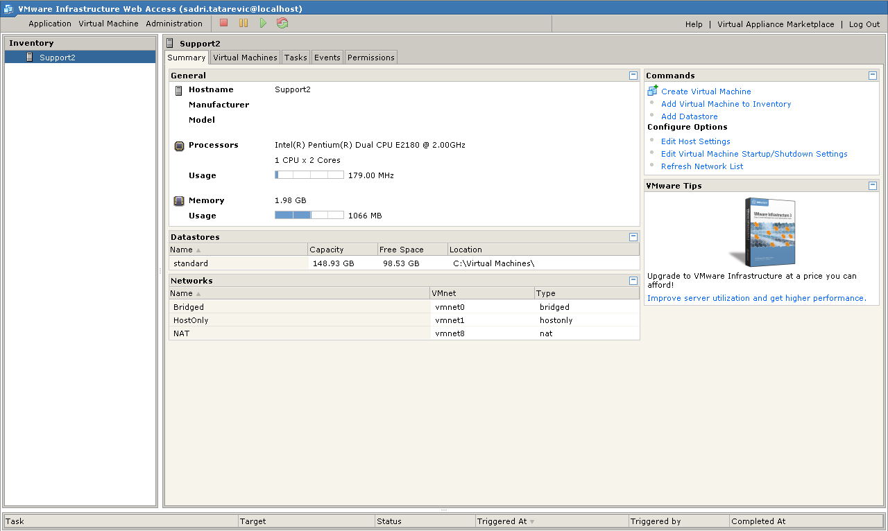The height and width of the screenshot is (531, 888).
Task: Sort datastores by Free Space column
Action: [x=412, y=250]
